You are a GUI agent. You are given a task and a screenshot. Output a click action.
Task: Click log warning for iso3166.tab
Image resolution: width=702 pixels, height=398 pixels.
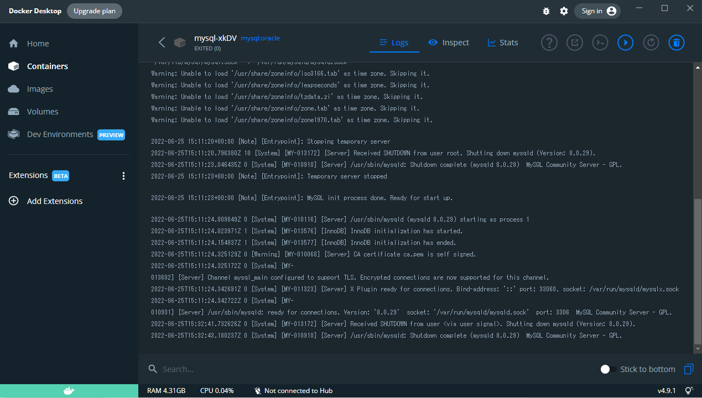(290, 74)
